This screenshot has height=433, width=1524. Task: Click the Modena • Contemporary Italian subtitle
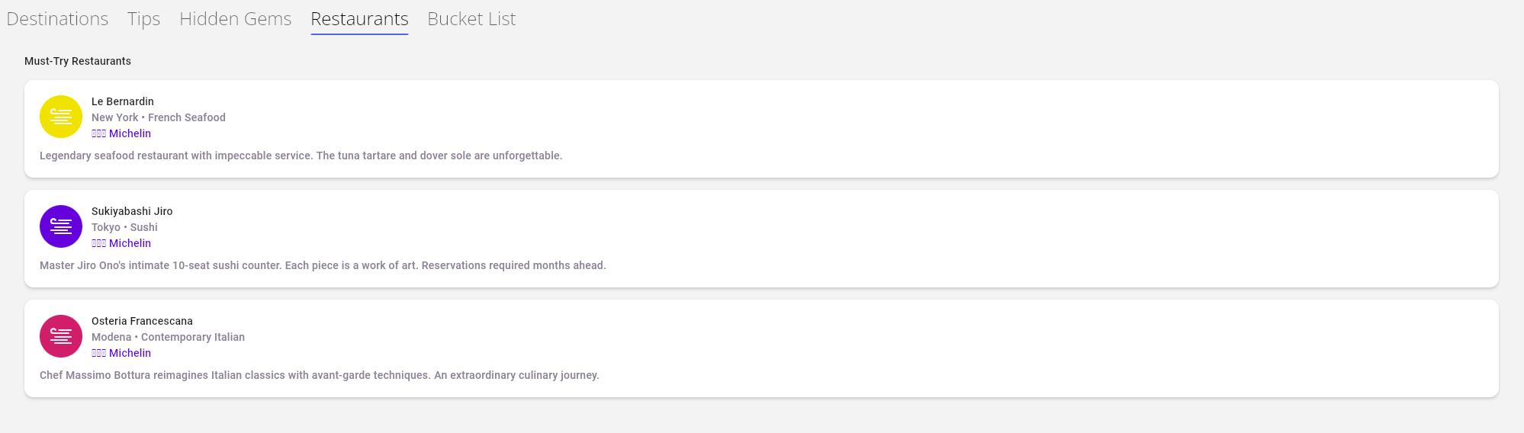(168, 337)
